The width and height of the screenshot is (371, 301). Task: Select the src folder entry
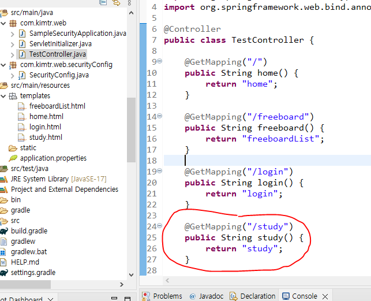(x=15, y=221)
